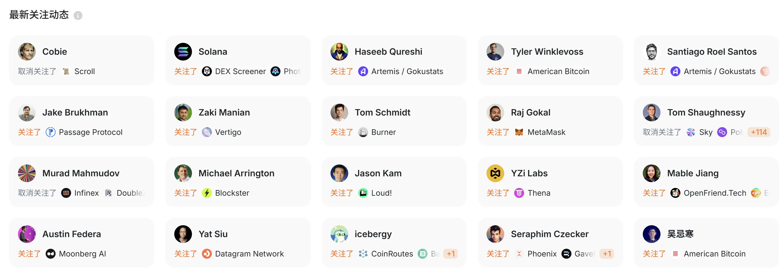Click the Passage Protocol logo icon

[x=50, y=132]
